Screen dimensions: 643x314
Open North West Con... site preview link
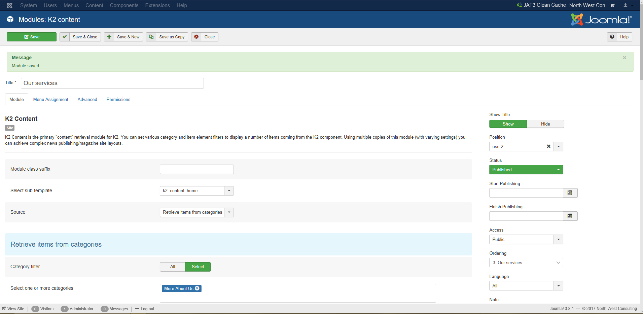coord(592,5)
